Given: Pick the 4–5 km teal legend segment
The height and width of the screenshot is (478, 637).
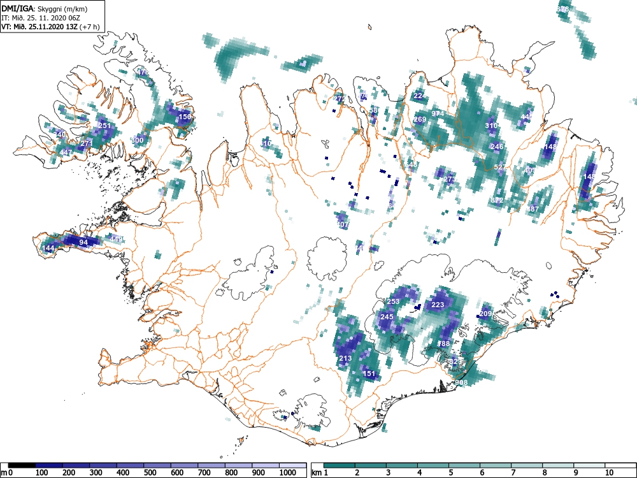Looking at the screenshot, I should [433, 465].
